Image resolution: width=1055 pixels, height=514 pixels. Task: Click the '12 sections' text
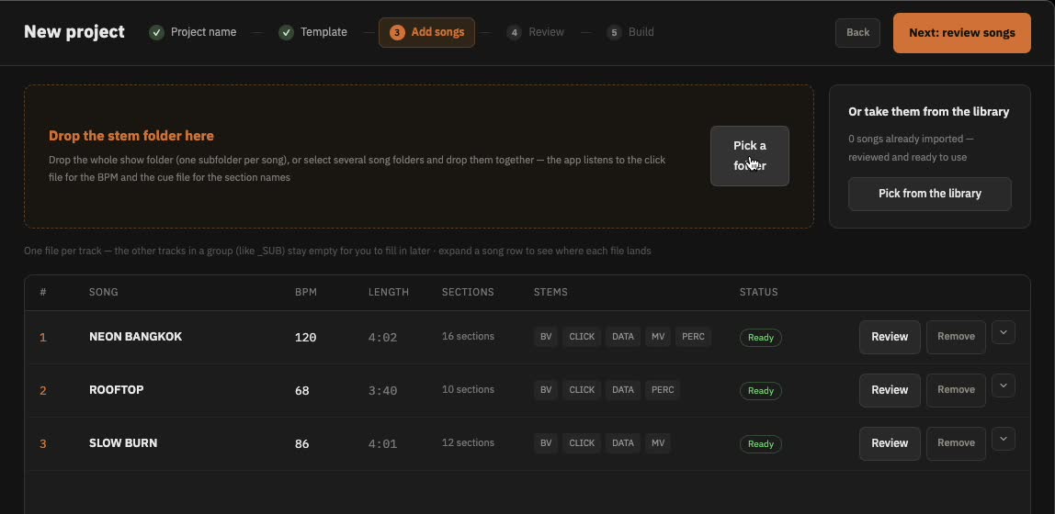pos(468,442)
